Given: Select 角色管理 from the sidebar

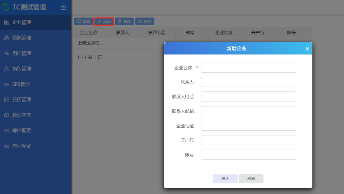Looking at the screenshot, I should 22,69.
